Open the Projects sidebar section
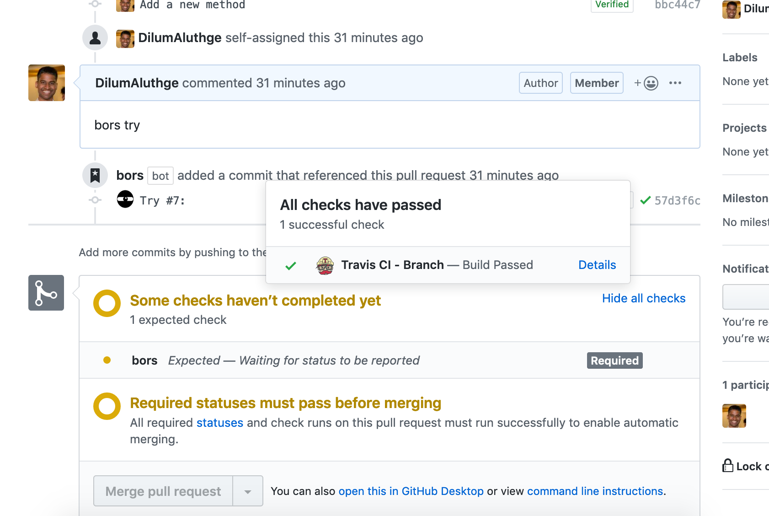Image resolution: width=769 pixels, height=516 pixels. coord(744,128)
